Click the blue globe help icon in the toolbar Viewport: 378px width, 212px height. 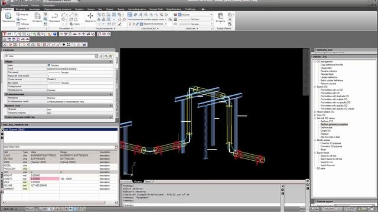pyautogui.click(x=55, y=34)
